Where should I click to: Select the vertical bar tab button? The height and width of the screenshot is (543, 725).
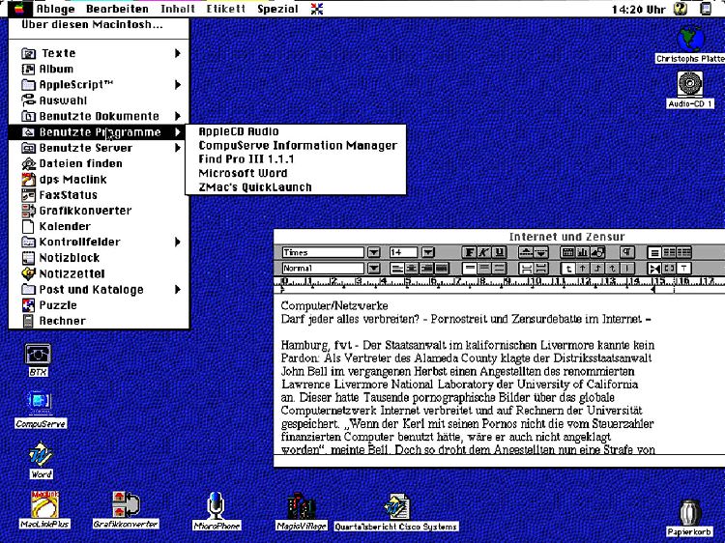coord(627,268)
